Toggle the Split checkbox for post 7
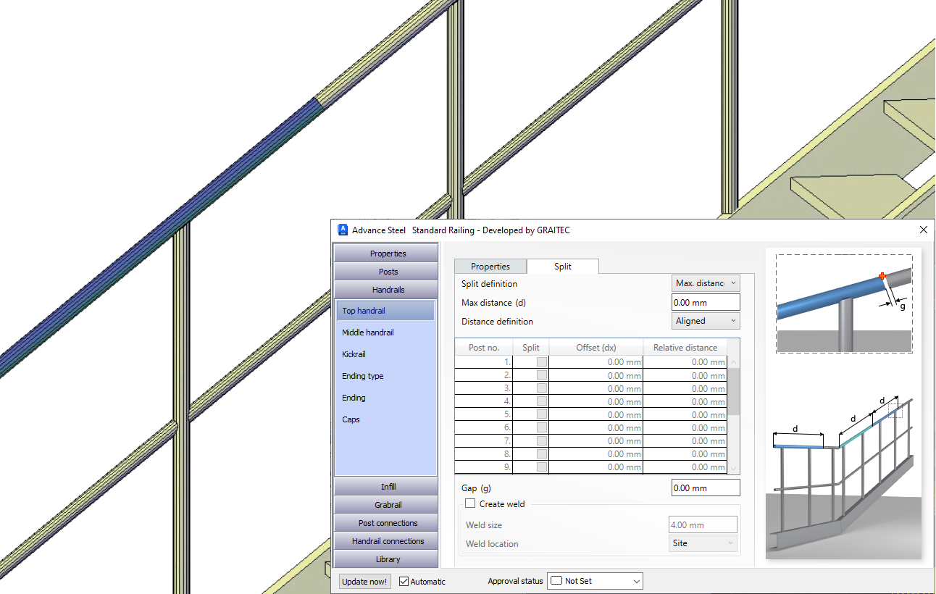The height and width of the screenshot is (594, 936). click(x=542, y=440)
